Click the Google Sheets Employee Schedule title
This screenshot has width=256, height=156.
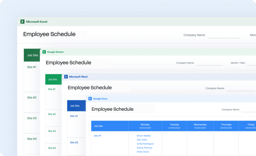[68, 63]
